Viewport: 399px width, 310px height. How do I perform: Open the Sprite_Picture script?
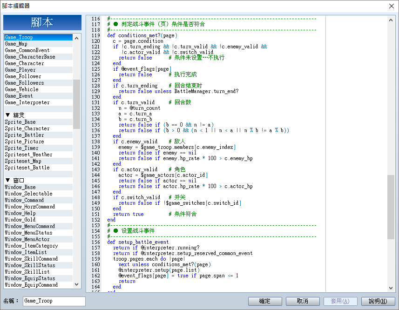[x=38, y=142]
